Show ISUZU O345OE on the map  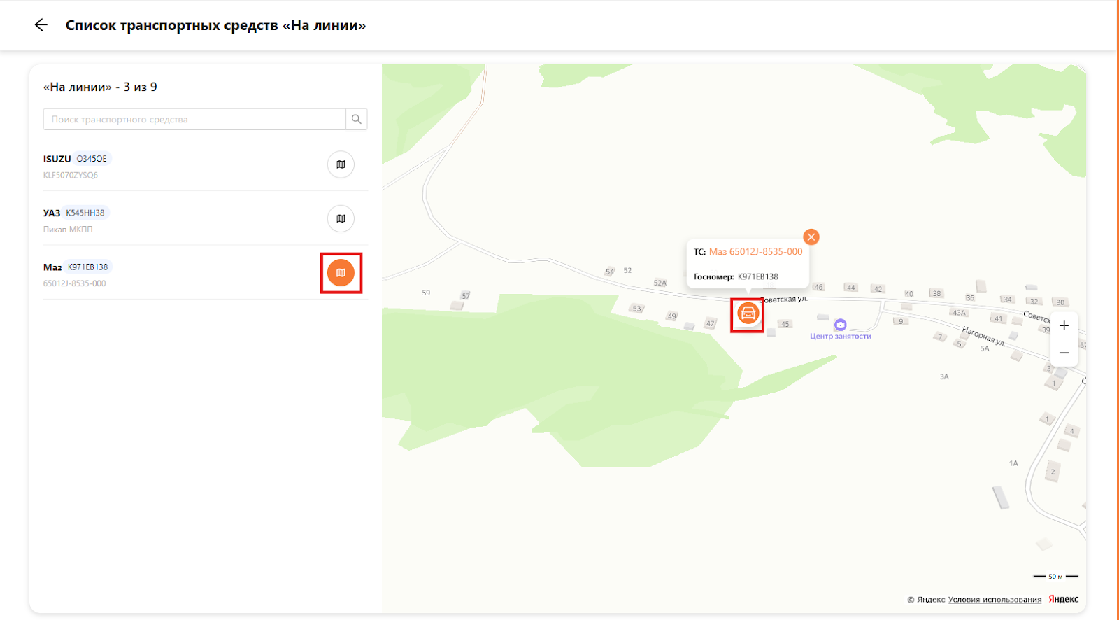coord(341,164)
